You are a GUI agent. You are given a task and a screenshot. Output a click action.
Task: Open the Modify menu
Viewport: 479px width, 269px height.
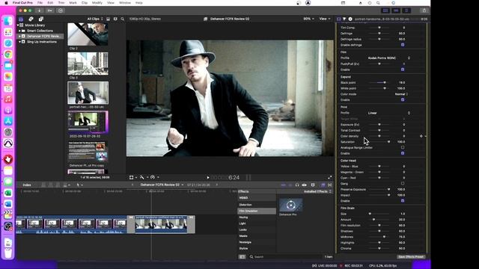tap(97, 3)
